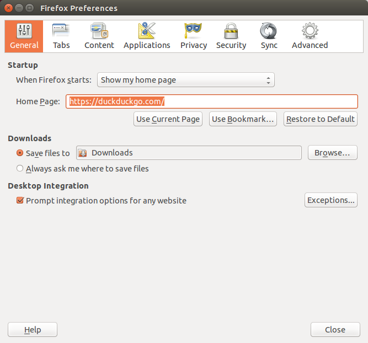The height and width of the screenshot is (343, 368).
Task: Open the General preferences sliders icon
Action: coord(24,31)
